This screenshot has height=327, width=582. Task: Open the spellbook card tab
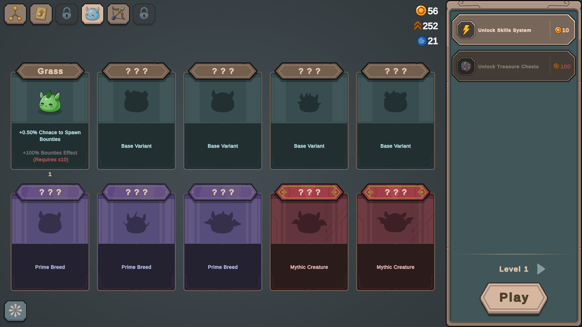click(41, 14)
